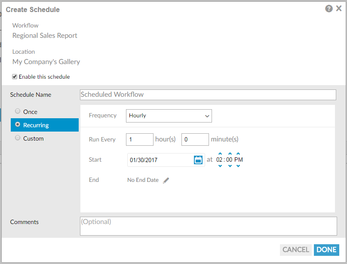Uncheck Enable this schedule checkbox
Viewport: 347px width, 264px height.
pos(15,77)
